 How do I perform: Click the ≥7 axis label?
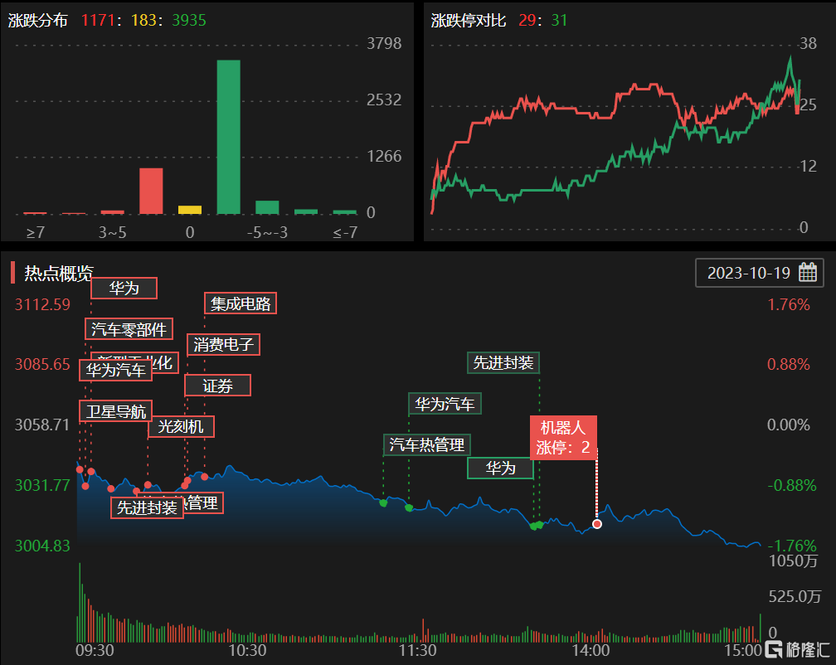click(x=36, y=232)
